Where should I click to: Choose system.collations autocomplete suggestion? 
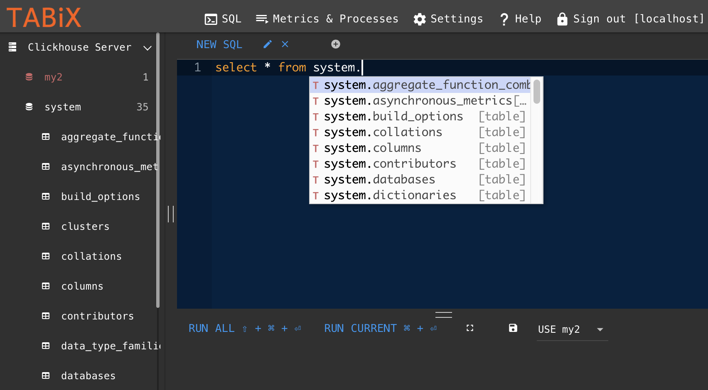420,132
